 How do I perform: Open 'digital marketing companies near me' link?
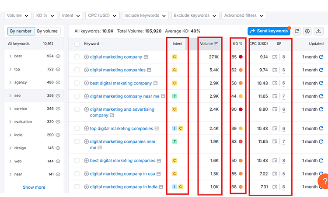122,144
